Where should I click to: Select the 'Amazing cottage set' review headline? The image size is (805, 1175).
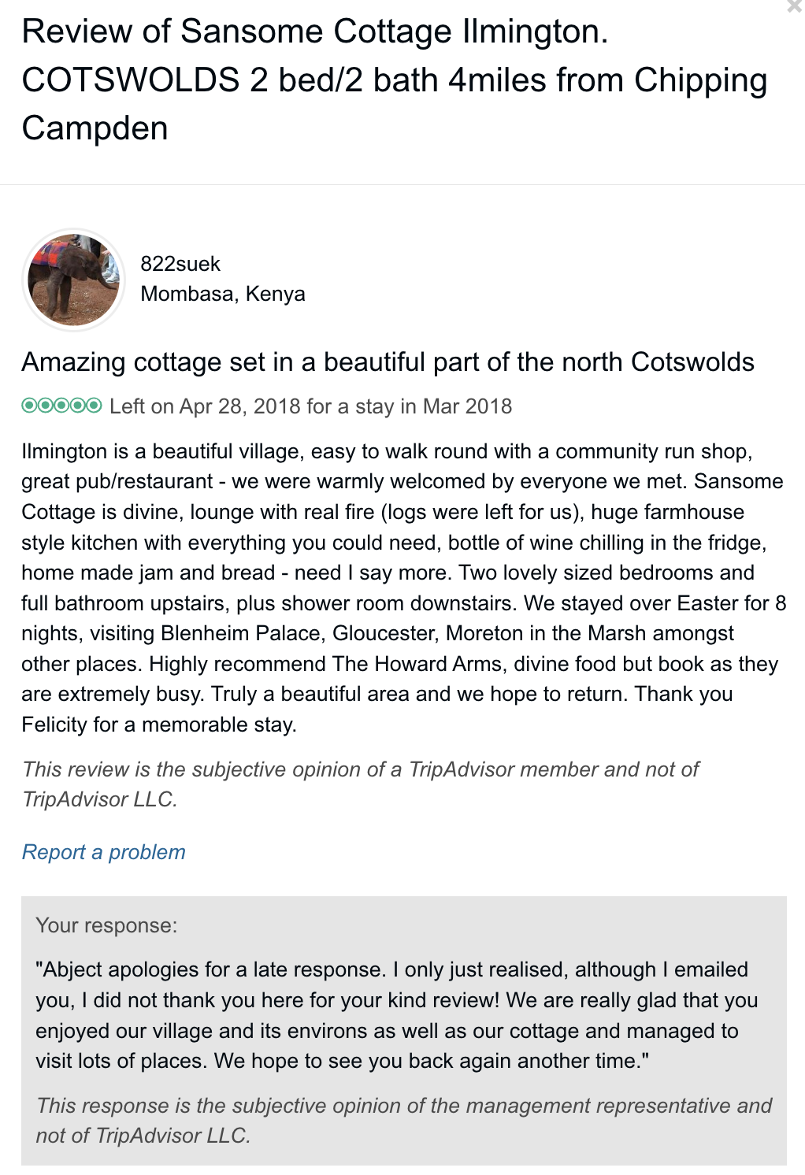pyautogui.click(x=388, y=362)
